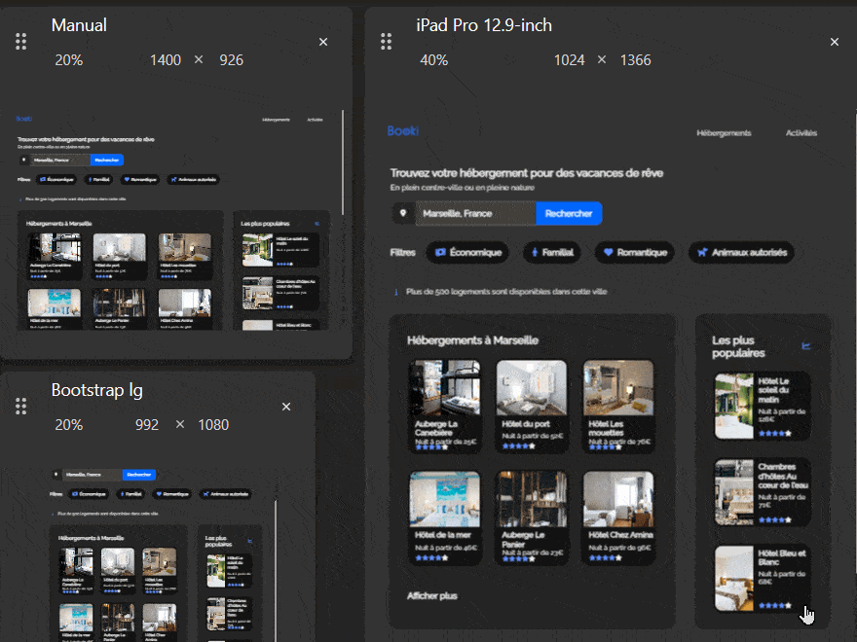Click the Bootstrap lg pane title
857x642 pixels.
point(96,390)
